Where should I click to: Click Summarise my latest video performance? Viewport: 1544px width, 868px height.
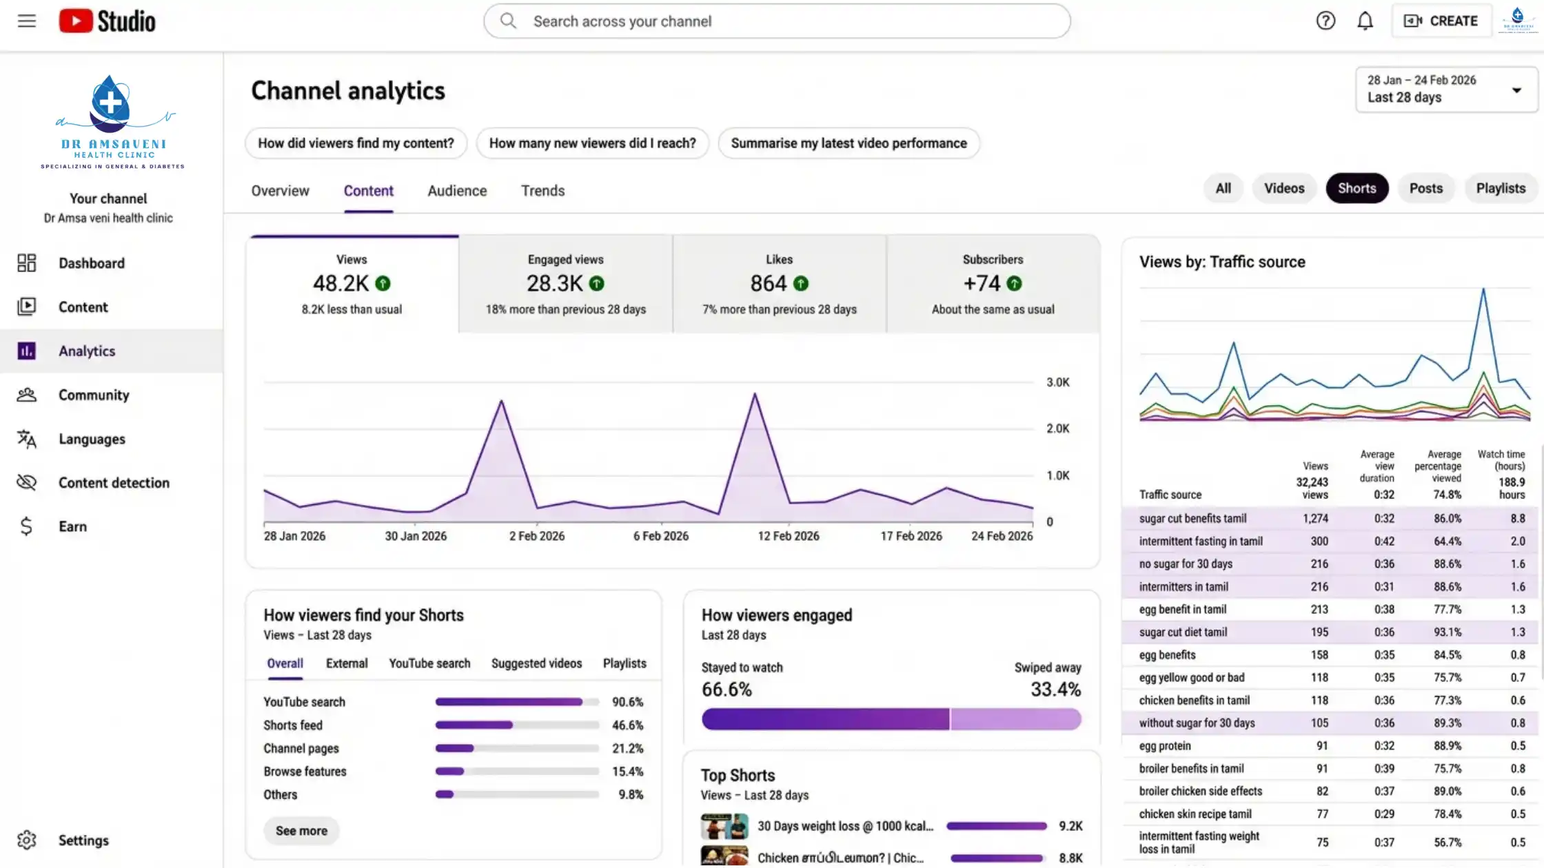click(849, 143)
